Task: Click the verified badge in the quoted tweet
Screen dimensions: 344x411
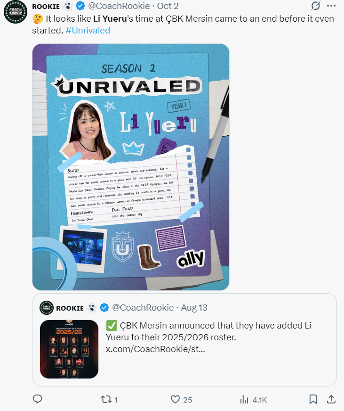Action: coord(104,308)
